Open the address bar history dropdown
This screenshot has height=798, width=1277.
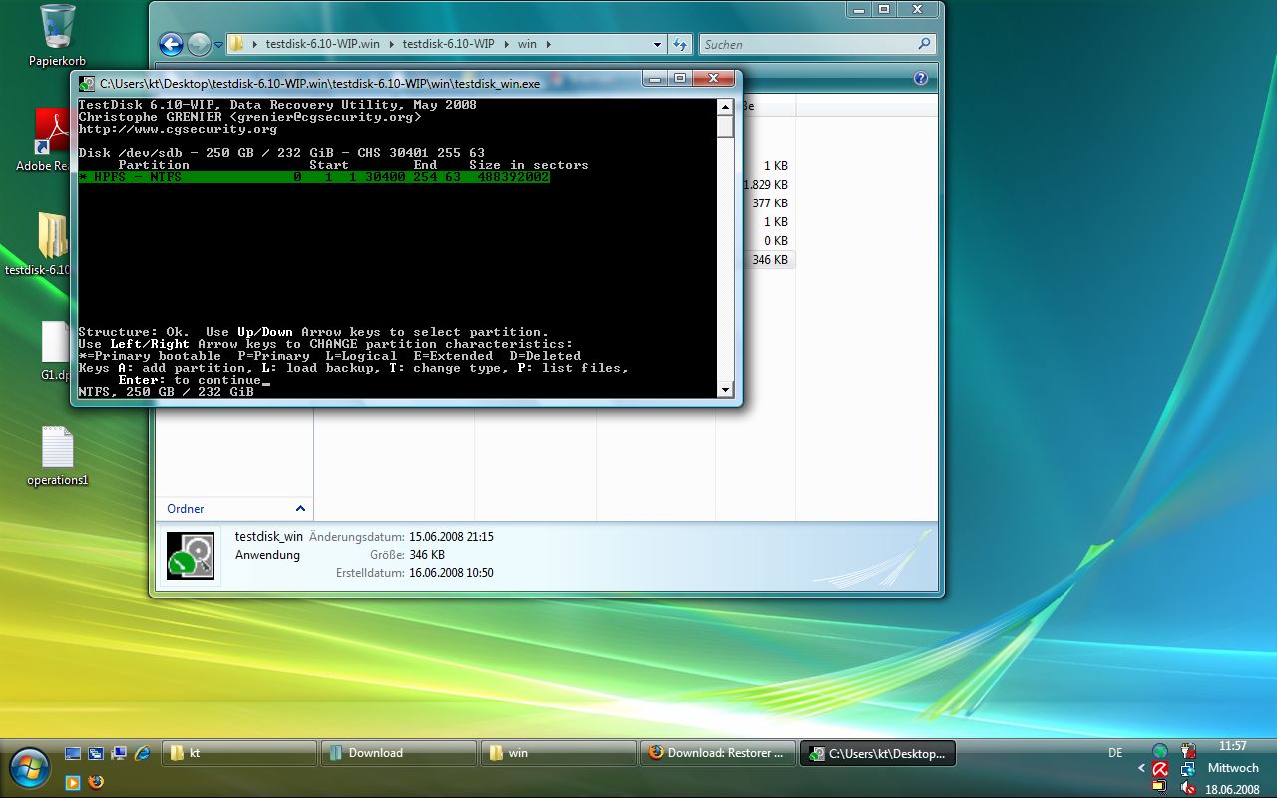coord(657,44)
